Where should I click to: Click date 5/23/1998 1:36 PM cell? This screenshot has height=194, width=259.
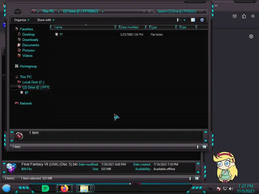click(132, 34)
